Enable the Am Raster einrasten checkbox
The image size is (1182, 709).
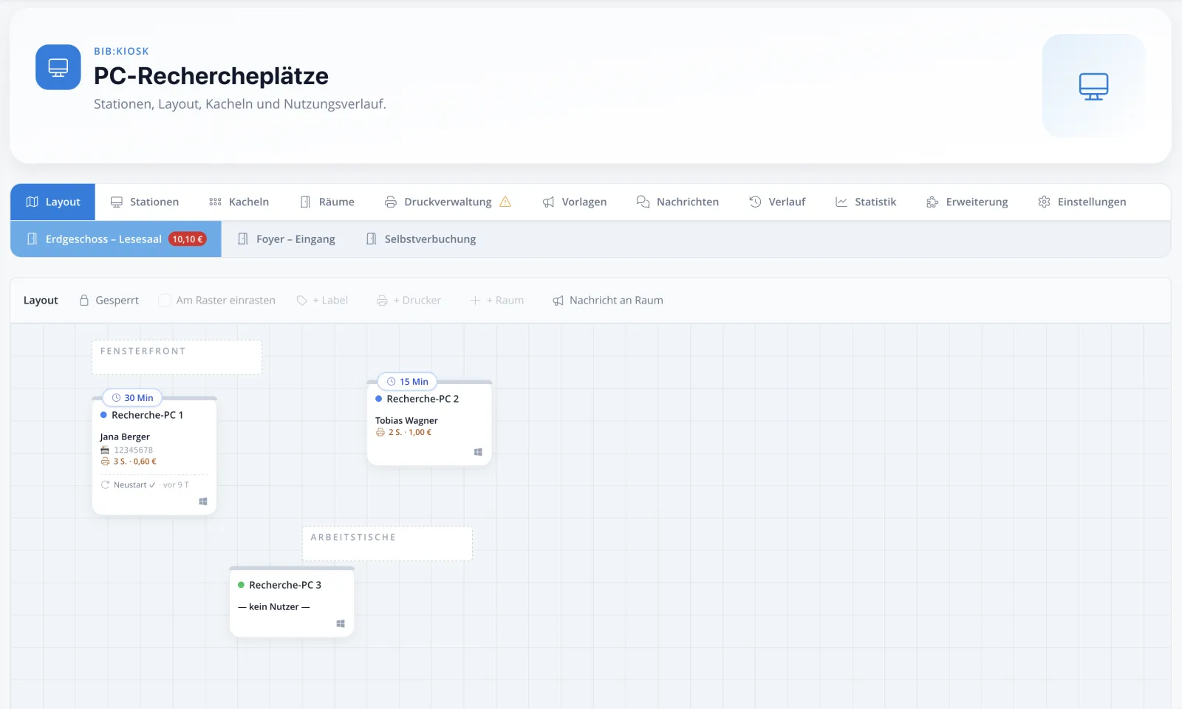pyautogui.click(x=165, y=301)
